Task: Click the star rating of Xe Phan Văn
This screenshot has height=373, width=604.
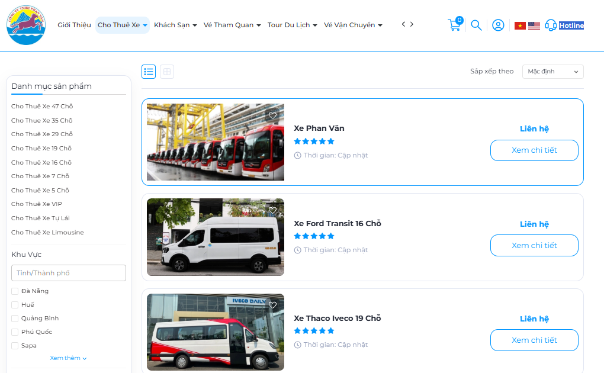Action: [314, 142]
